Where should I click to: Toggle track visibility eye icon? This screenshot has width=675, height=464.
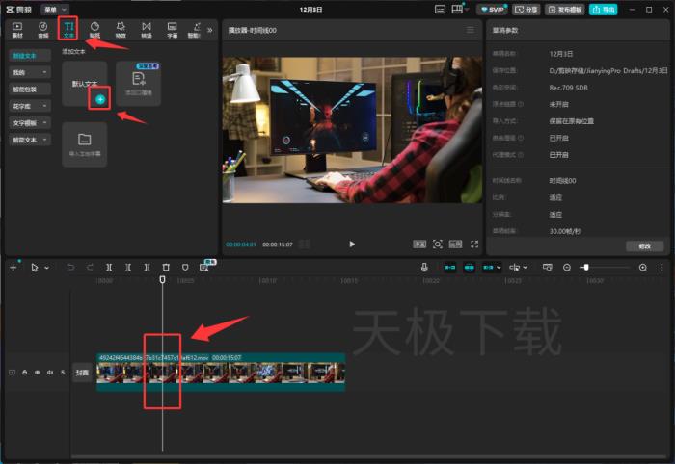click(x=38, y=372)
